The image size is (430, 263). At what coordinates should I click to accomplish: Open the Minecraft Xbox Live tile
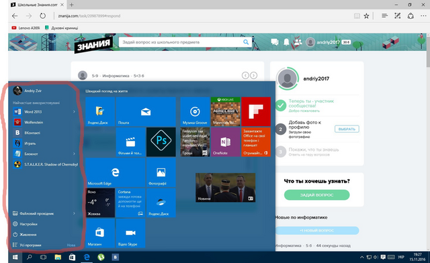click(x=226, y=111)
